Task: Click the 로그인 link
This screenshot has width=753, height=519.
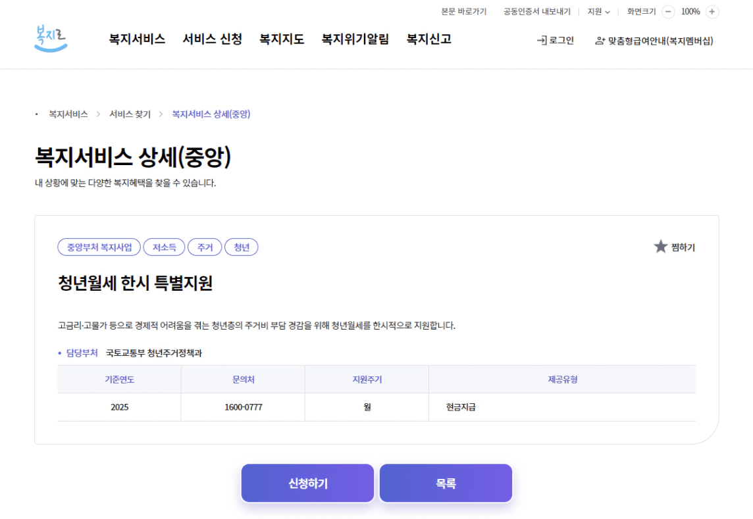Action: [555, 41]
